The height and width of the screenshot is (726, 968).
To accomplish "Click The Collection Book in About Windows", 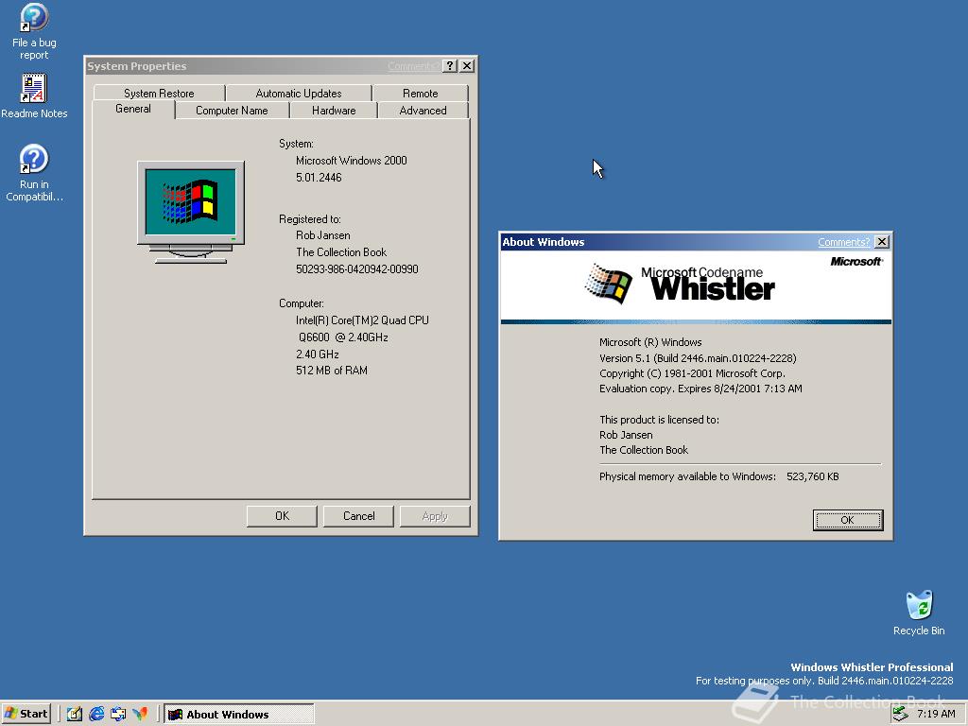I will pos(643,450).
